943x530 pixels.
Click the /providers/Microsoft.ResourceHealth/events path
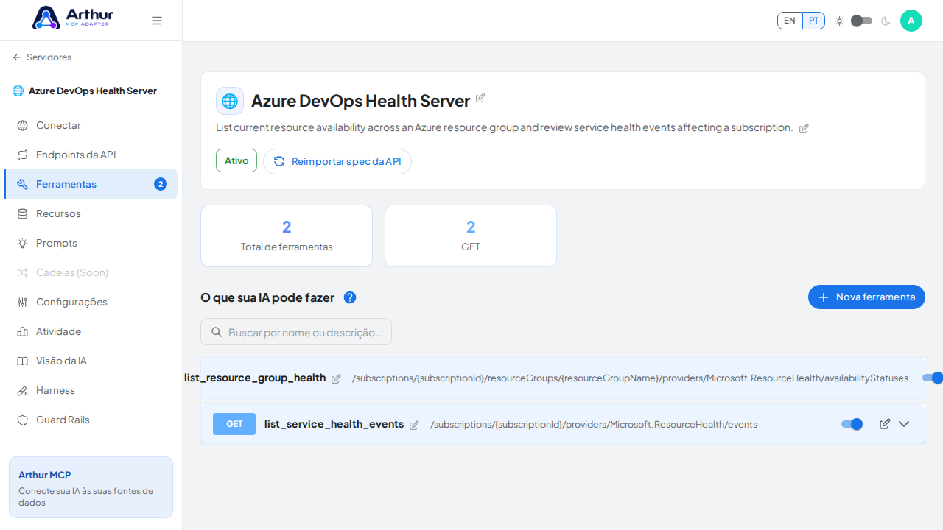coord(594,424)
